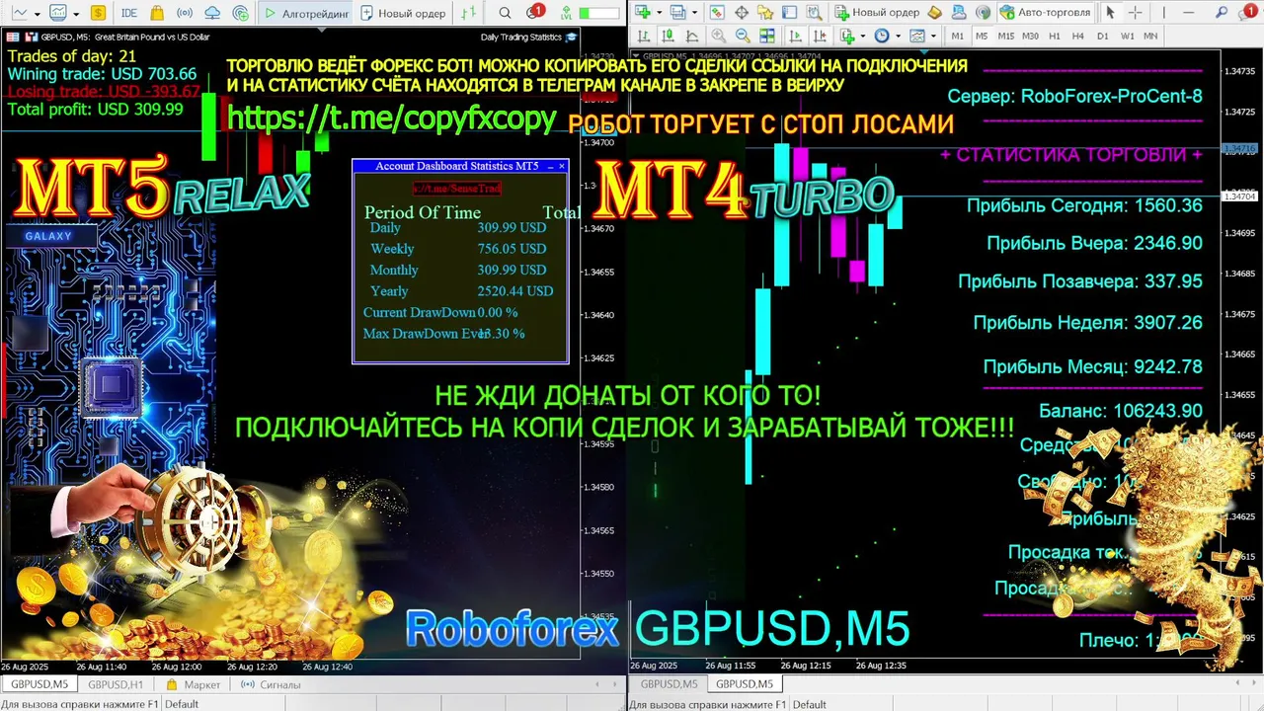1264x711 pixels.
Task: Select the H4 timeframe in MT4
Action: tap(1077, 36)
